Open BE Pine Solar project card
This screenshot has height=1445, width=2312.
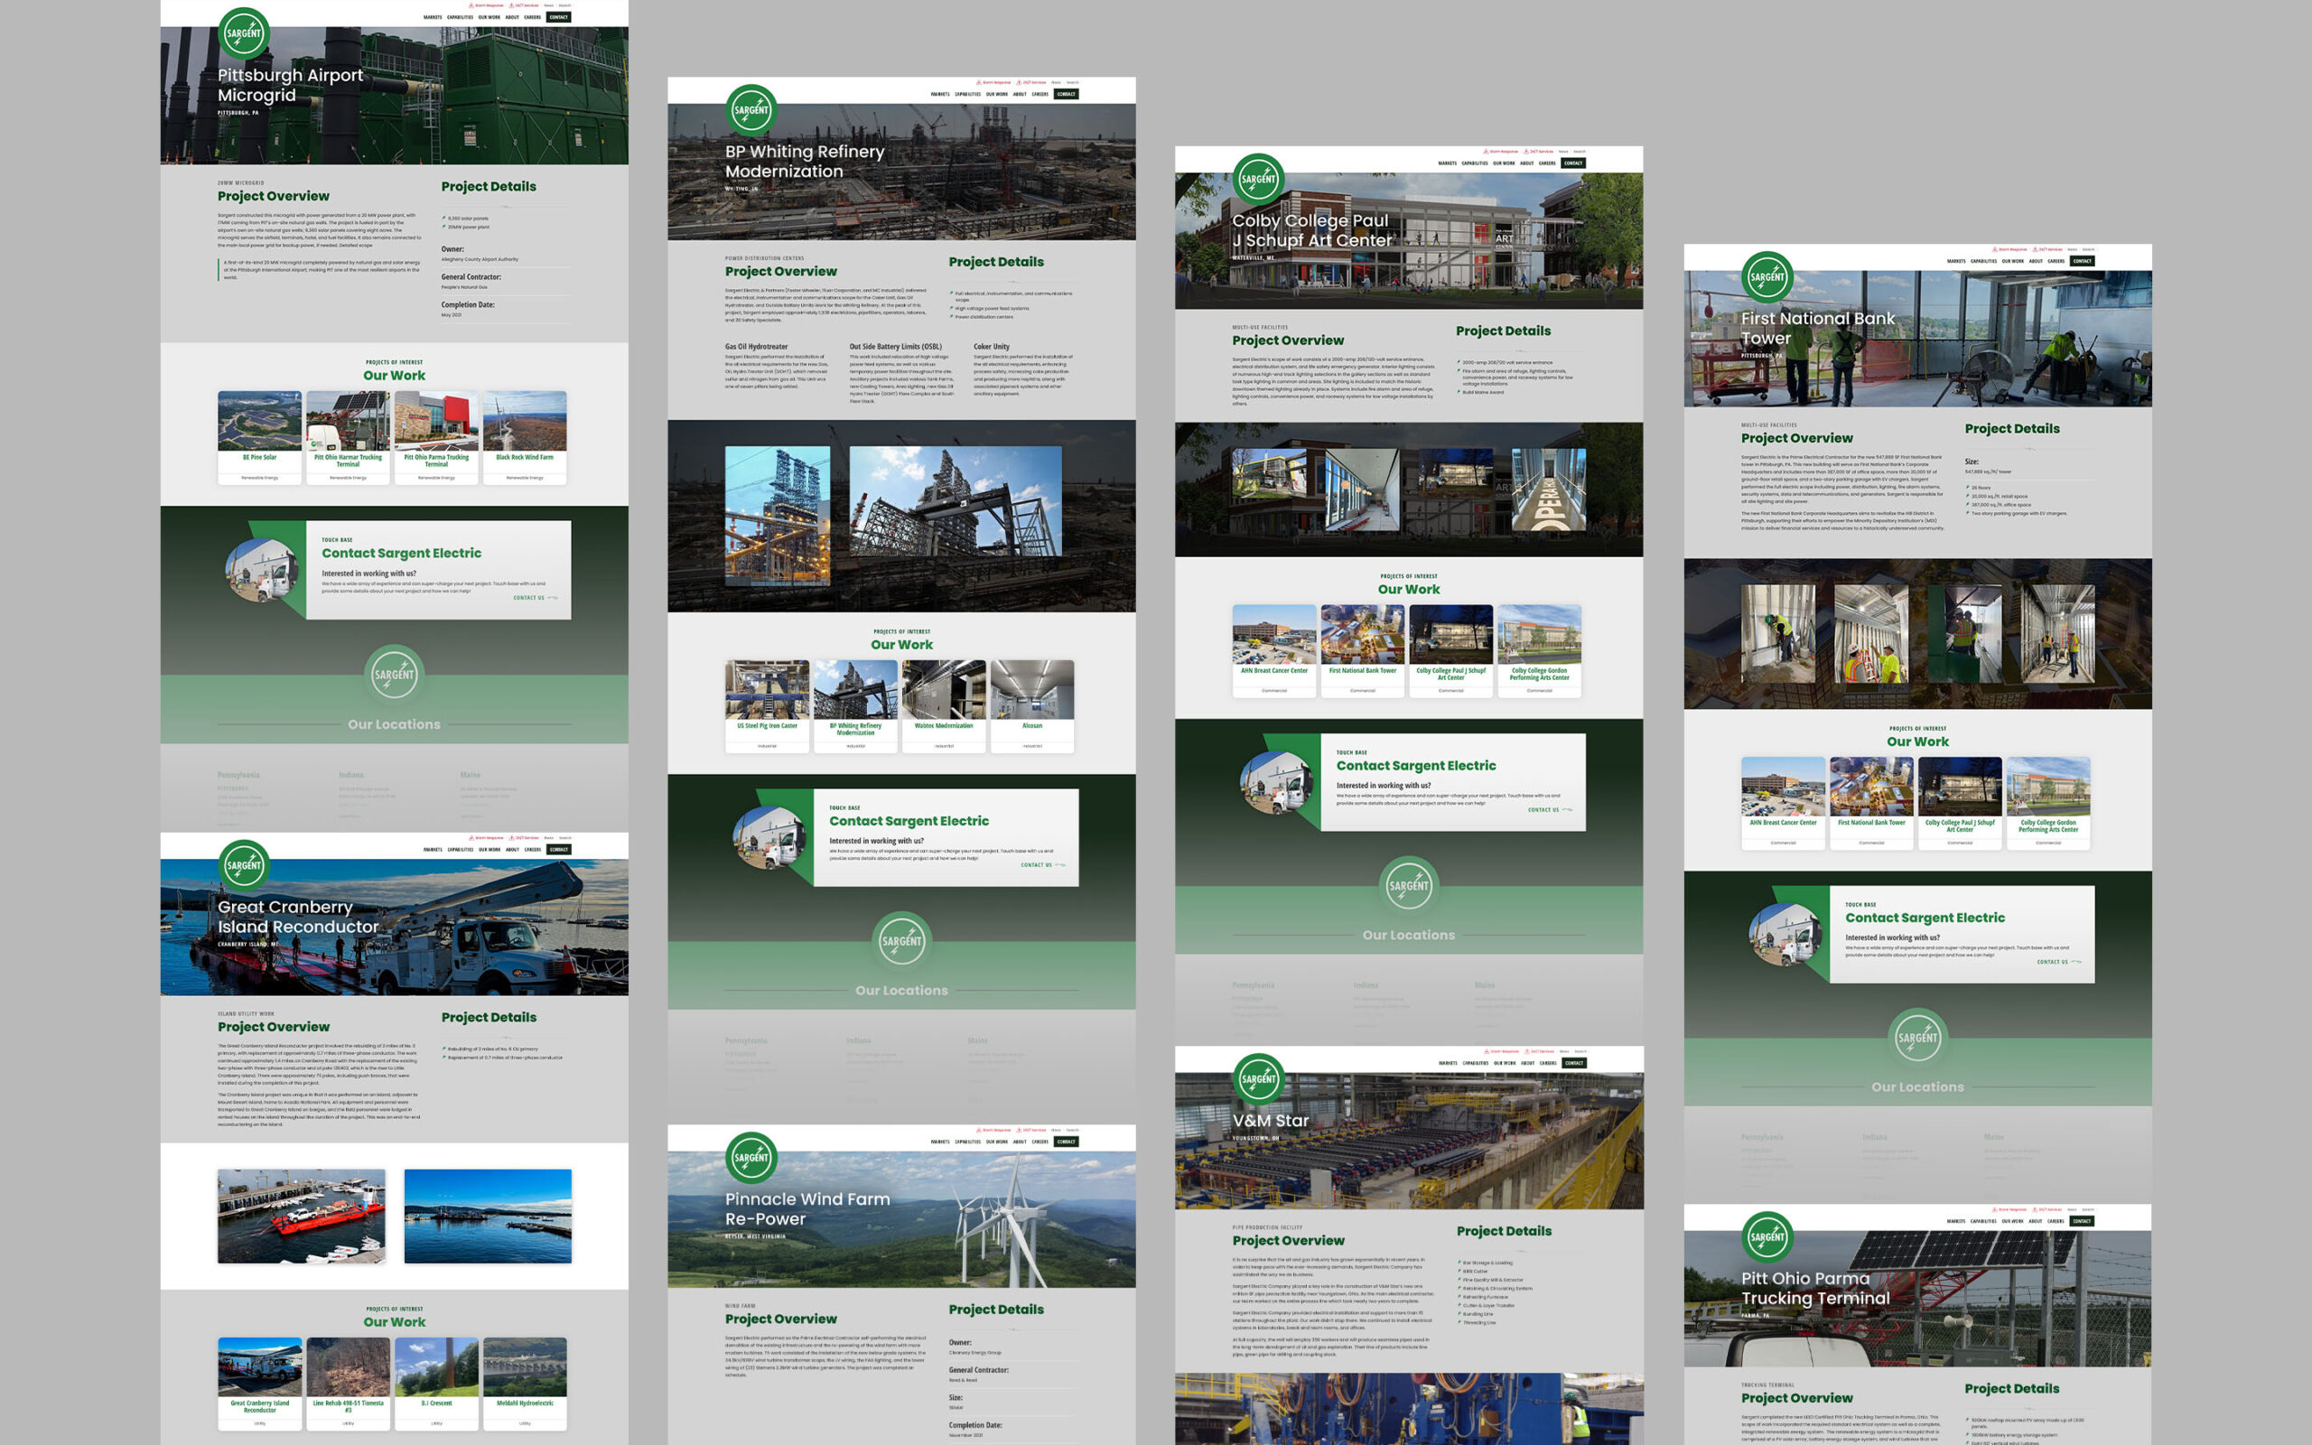260,437
